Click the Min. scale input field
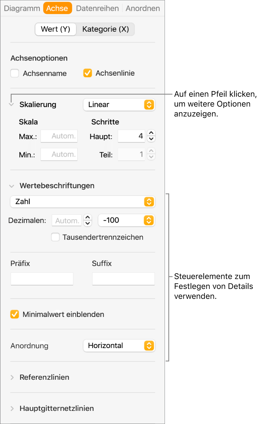The image size is (260, 424). pos(59,154)
